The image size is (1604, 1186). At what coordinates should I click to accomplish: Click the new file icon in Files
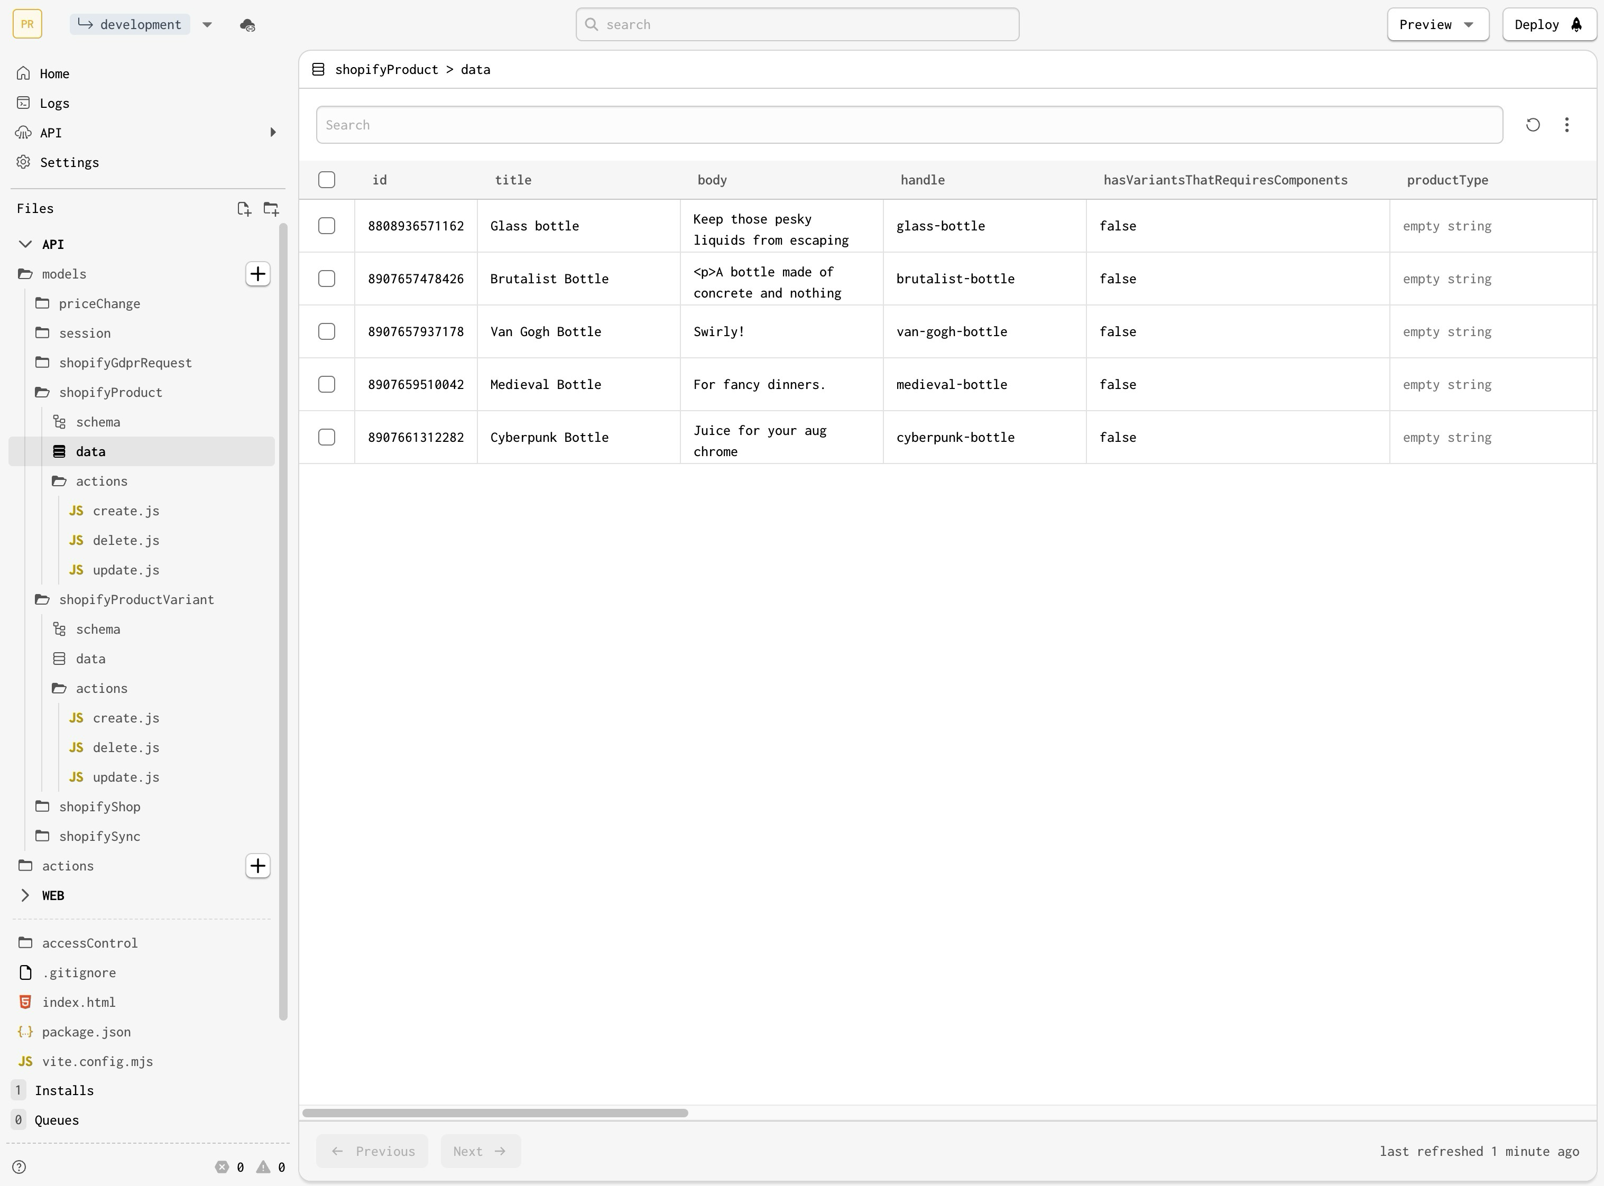[x=244, y=209]
